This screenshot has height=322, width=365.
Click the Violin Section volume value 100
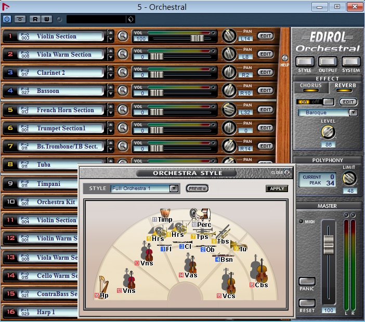click(x=141, y=38)
